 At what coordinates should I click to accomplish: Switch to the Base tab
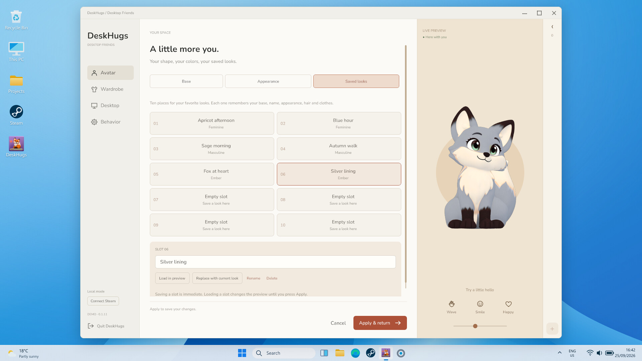tap(186, 81)
